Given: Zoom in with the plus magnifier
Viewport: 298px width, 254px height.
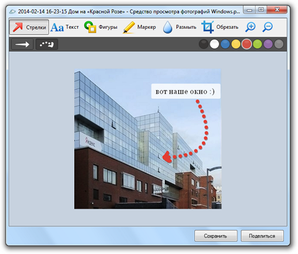Looking at the screenshot, I should [x=250, y=27].
